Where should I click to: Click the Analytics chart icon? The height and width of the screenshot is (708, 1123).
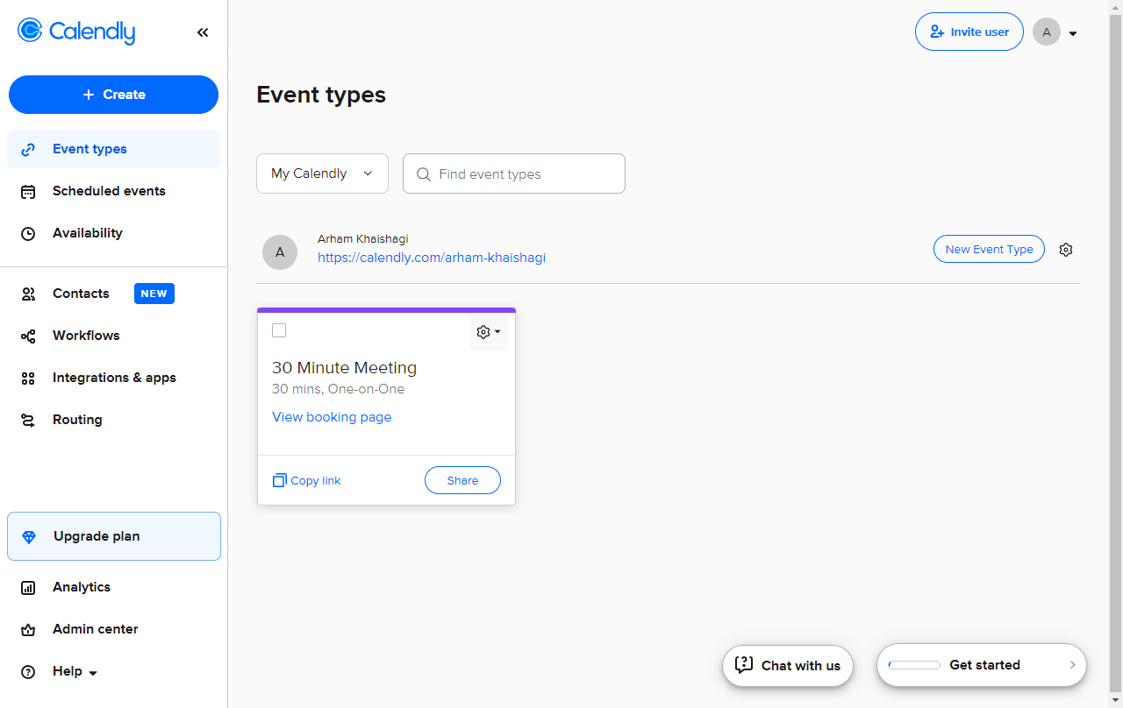(28, 588)
